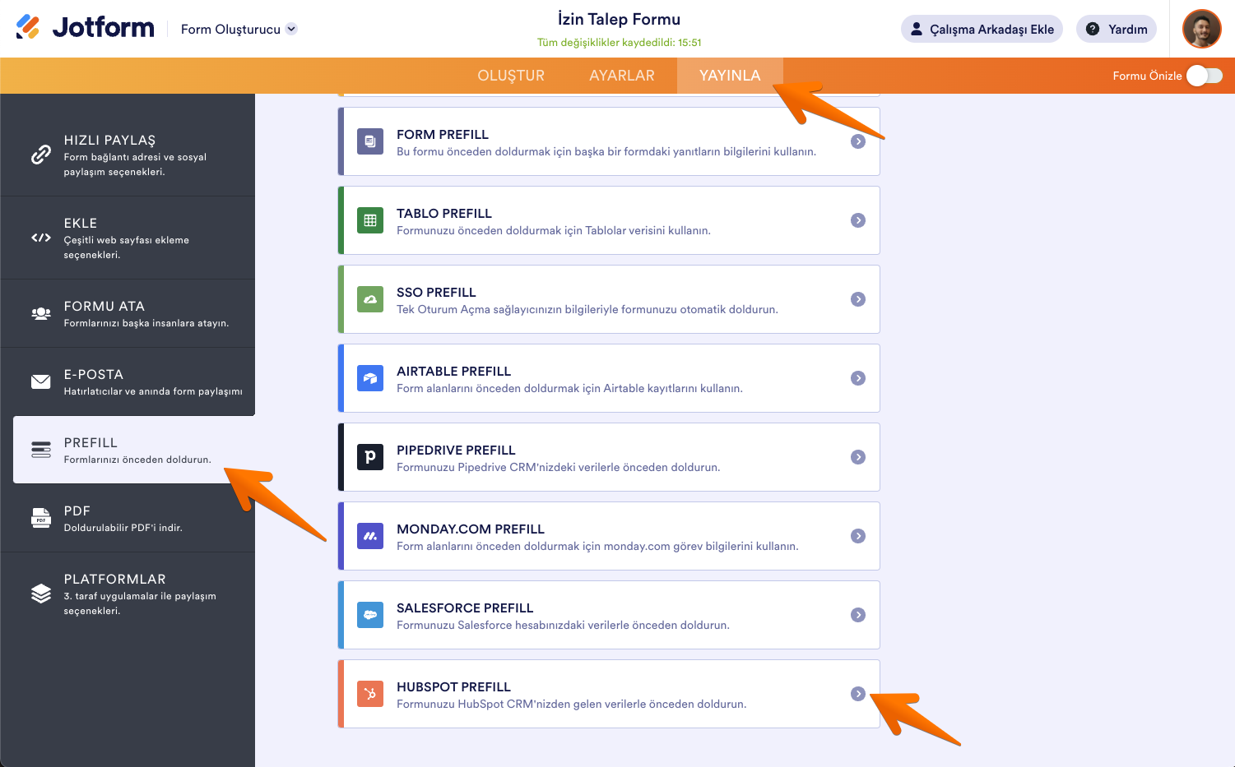Click the Ekle embed code icon

41,238
